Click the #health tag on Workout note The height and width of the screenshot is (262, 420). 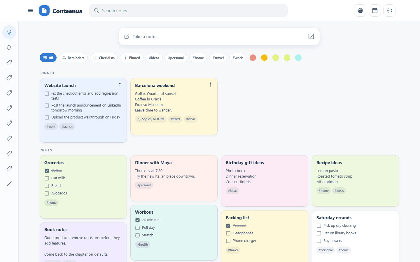pyautogui.click(x=143, y=245)
